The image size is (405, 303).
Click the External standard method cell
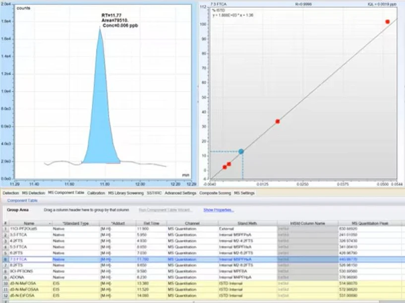247,229
